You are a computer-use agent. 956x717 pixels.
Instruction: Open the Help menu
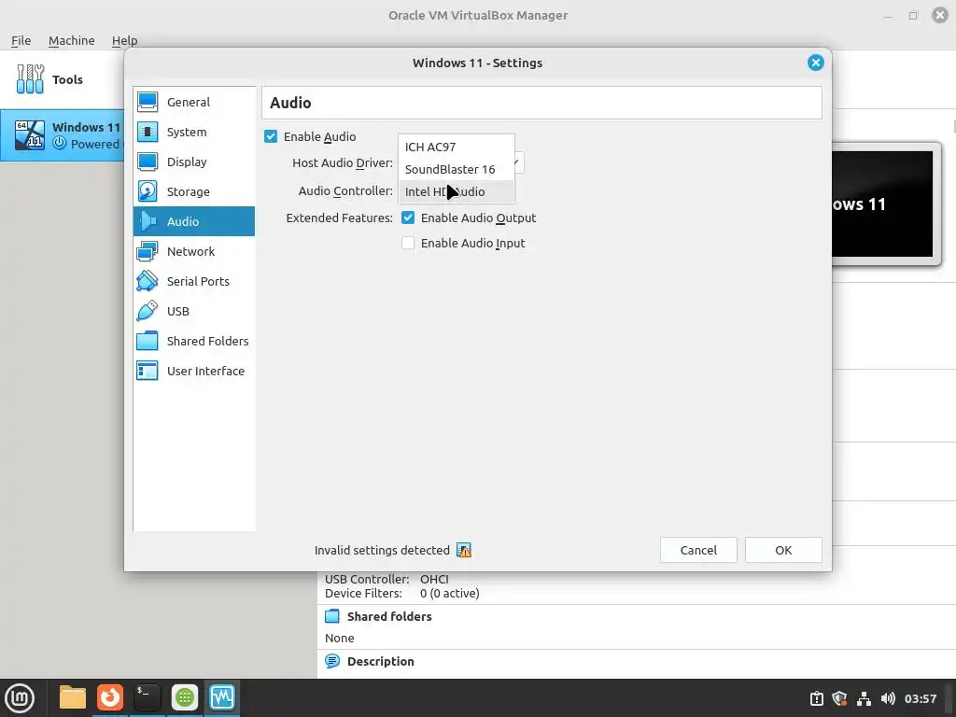[124, 40]
